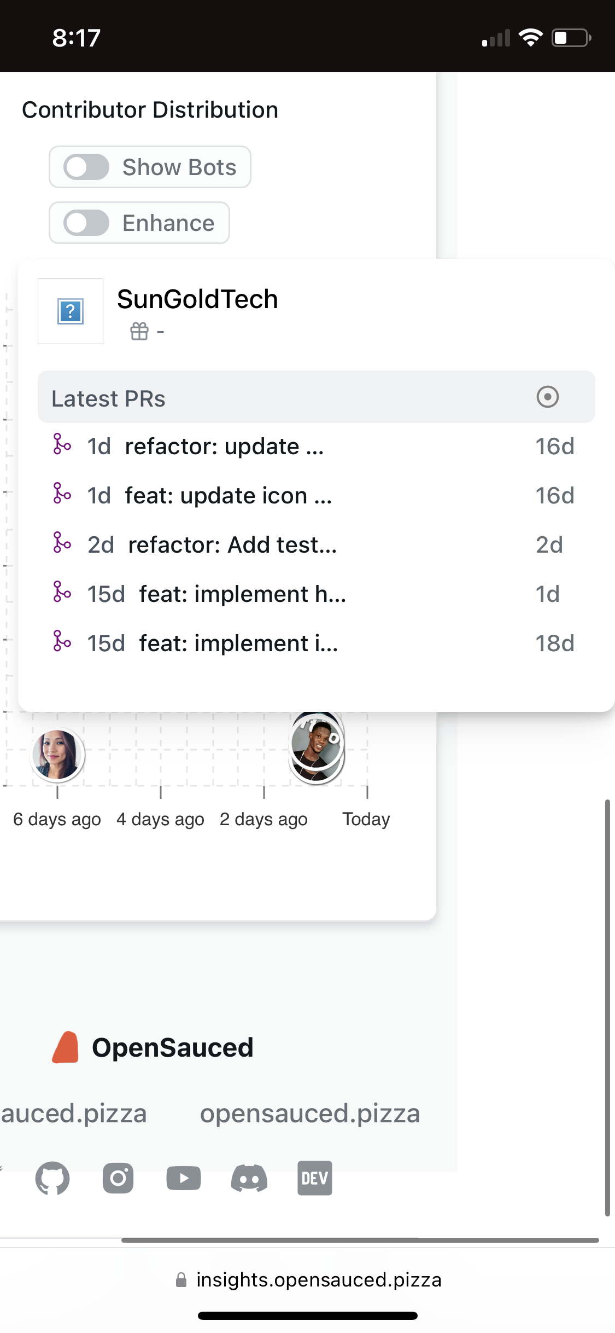This screenshot has width=615, height=1333.
Task: Tap the battery status icon
Action: [x=571, y=38]
